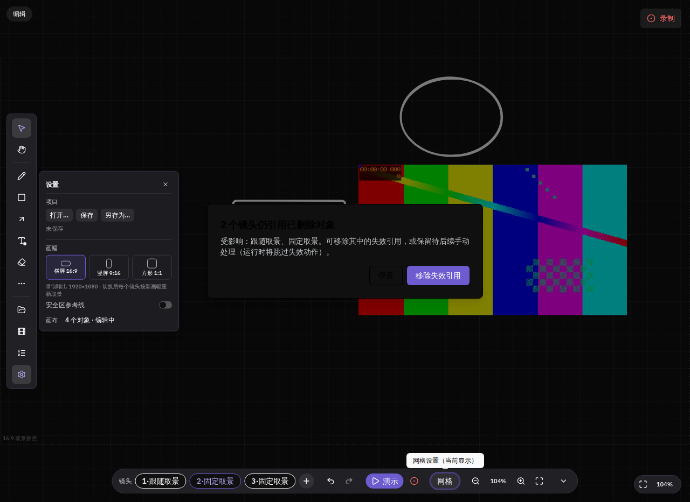This screenshot has height=502, width=690.
Task: Click the settings gear in toolbar
Action: tap(22, 374)
